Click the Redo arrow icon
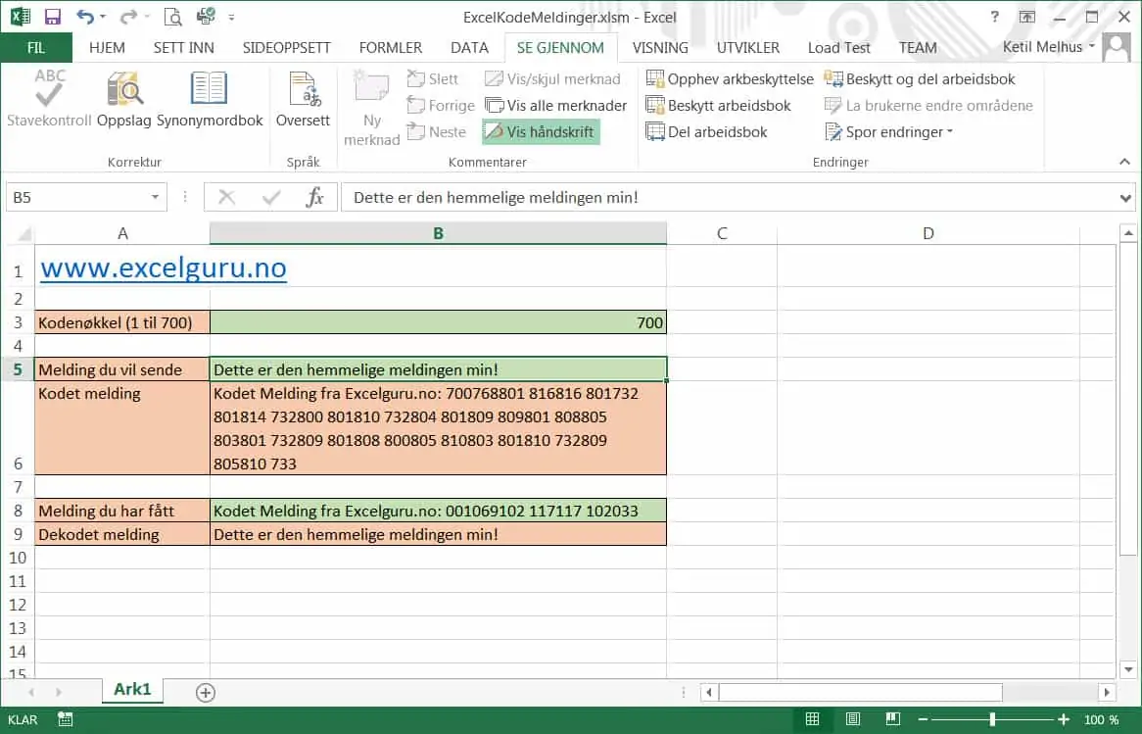The height and width of the screenshot is (734, 1142). click(128, 17)
